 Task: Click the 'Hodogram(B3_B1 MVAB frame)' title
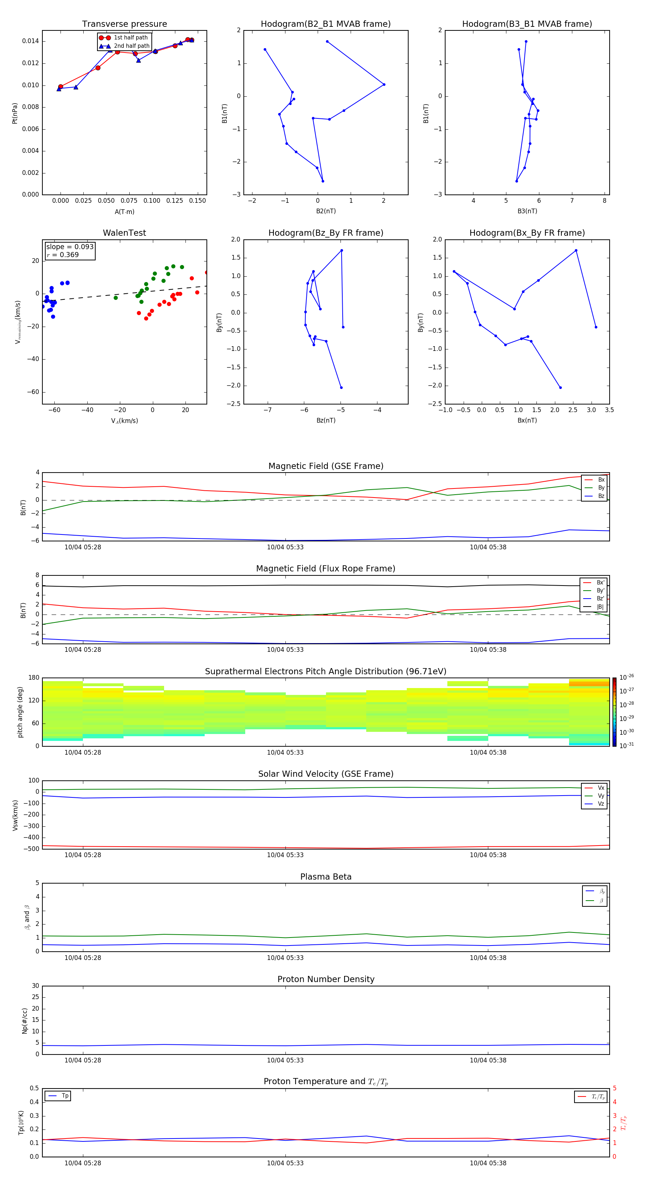click(x=527, y=24)
